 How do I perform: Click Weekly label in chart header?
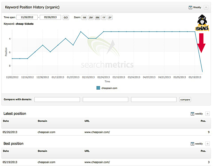(x=197, y=7)
